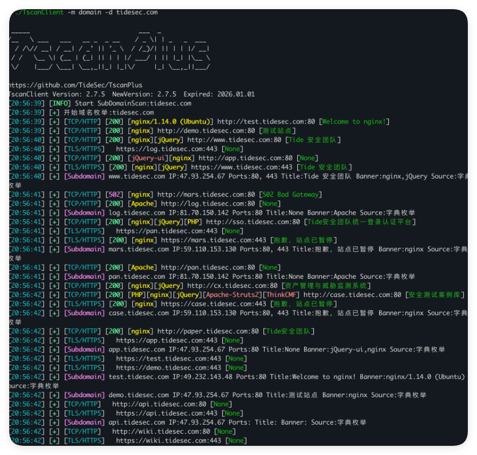Click the URL http://cx.tidesec.com:80
The image size is (477, 455).
point(232,286)
